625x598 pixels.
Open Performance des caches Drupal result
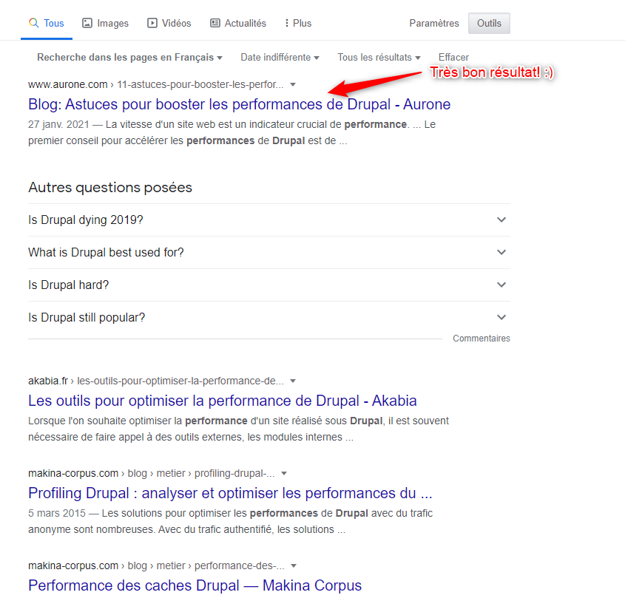pos(195,585)
